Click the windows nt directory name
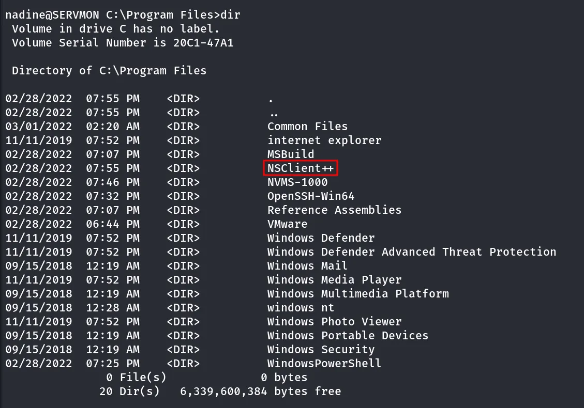Image resolution: width=584 pixels, height=408 pixels. tap(301, 308)
